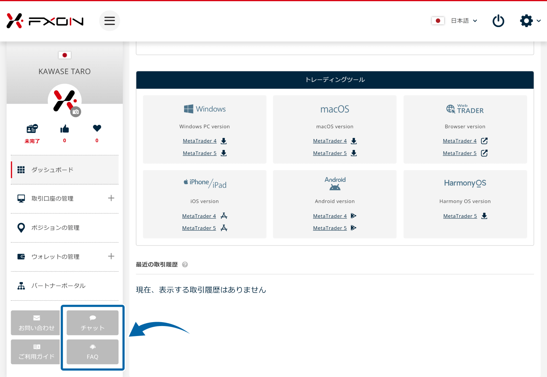Toggle the thumbs-up icon
Viewport: 547px width, 377px height.
(64, 129)
